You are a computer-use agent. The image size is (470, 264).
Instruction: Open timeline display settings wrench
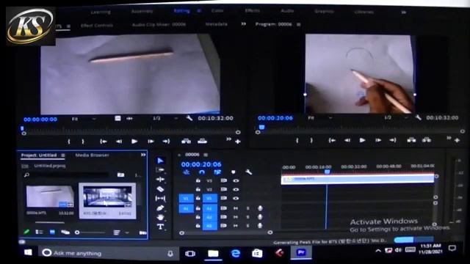point(248,172)
